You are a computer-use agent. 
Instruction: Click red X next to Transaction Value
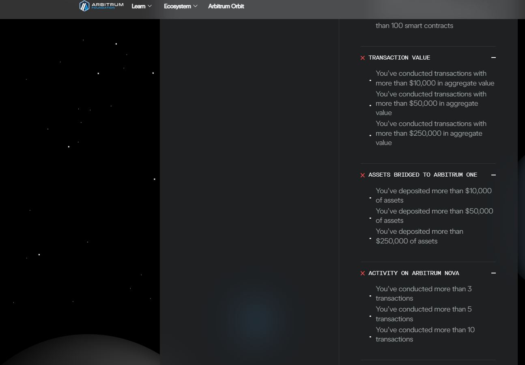[x=363, y=58]
